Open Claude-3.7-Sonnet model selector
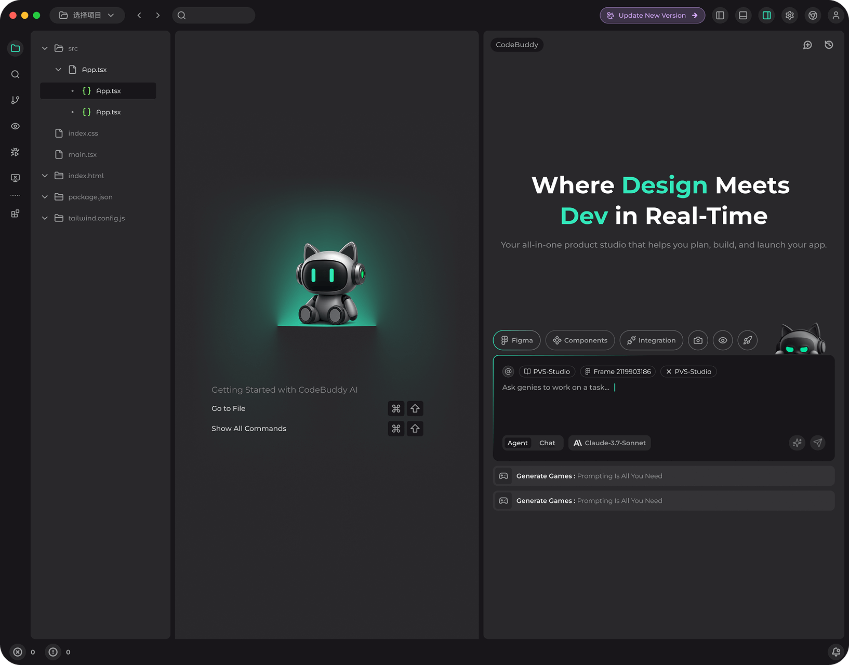 pyautogui.click(x=609, y=443)
